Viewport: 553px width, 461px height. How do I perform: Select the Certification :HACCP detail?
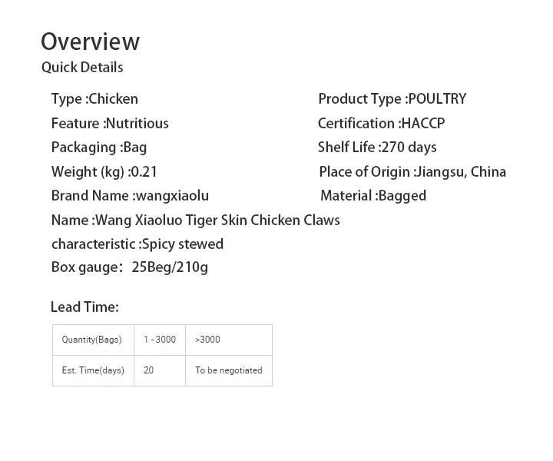pos(381,124)
